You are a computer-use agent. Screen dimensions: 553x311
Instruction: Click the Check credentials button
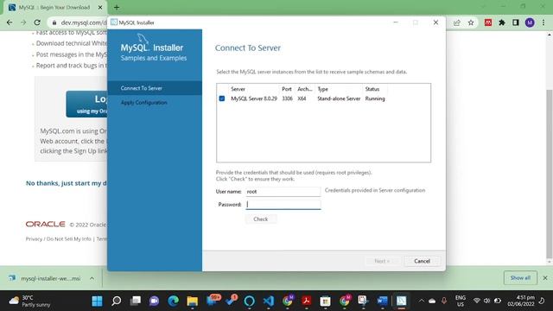261,219
